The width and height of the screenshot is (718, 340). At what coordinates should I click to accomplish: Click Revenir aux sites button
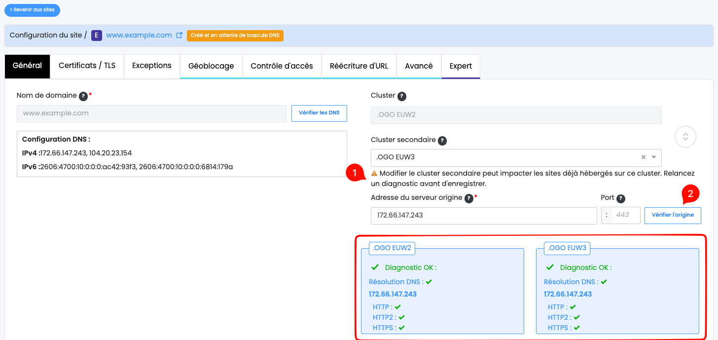click(32, 10)
